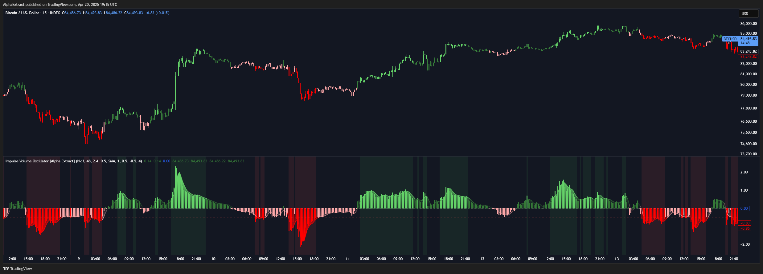The image size is (763, 274).
Task: Click the 76,600.00 price axis label
Action: (749, 121)
